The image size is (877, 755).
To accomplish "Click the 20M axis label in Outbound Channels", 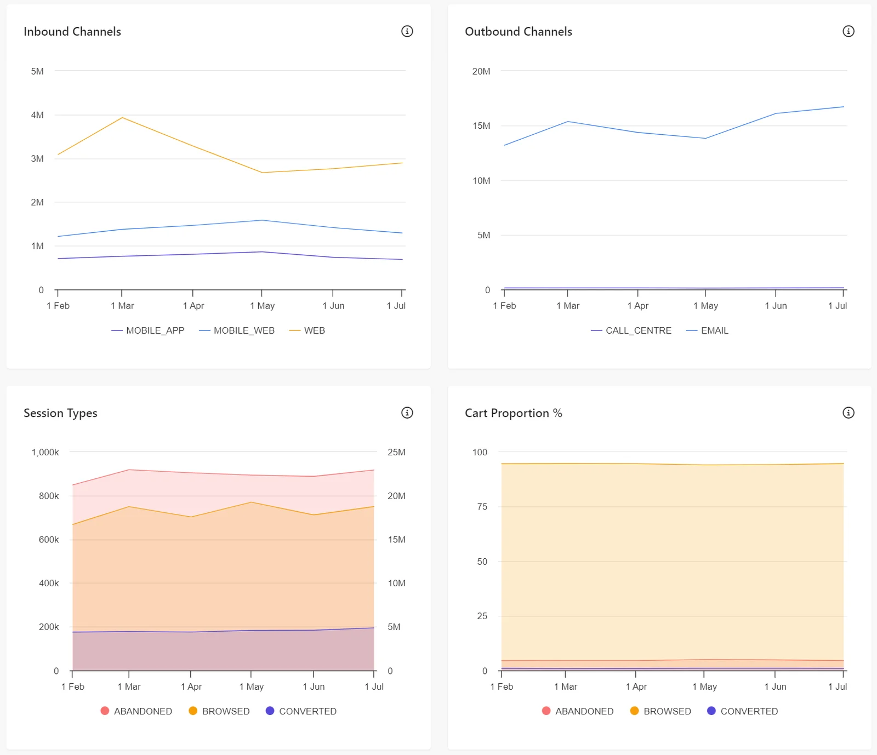I will coord(481,71).
